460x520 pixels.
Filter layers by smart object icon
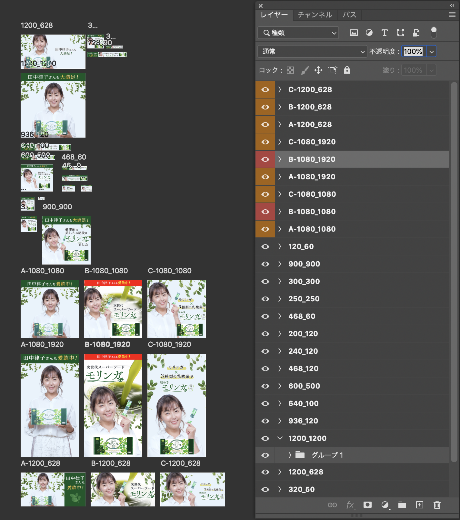coord(416,33)
